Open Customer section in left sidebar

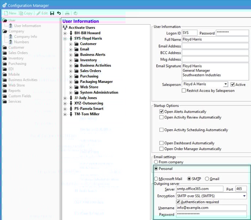coord(16,47)
